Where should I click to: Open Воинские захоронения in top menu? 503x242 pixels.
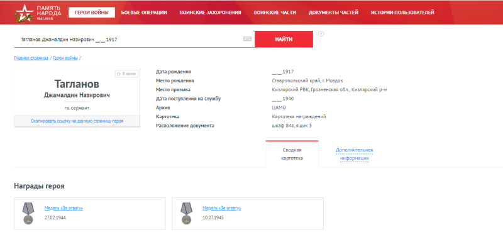pos(211,13)
